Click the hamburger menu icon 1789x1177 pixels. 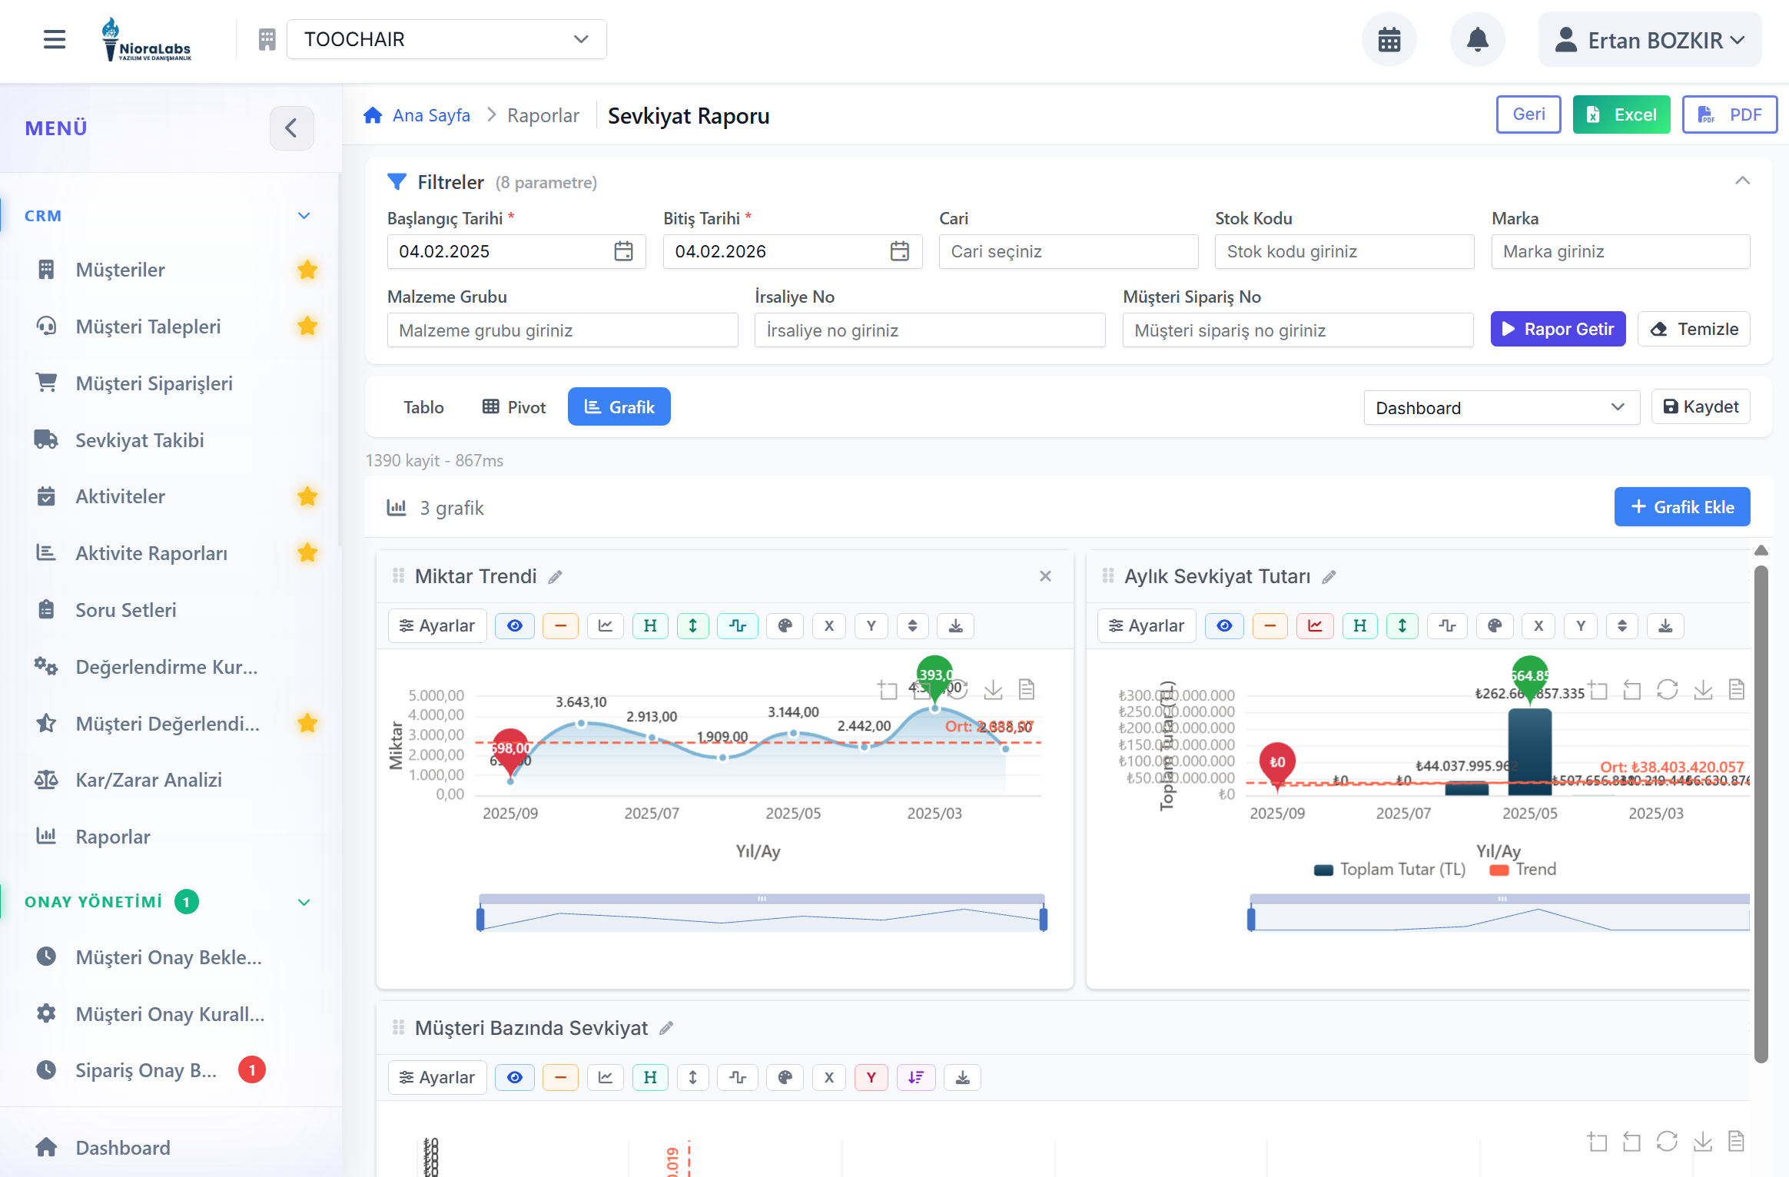pyautogui.click(x=55, y=39)
